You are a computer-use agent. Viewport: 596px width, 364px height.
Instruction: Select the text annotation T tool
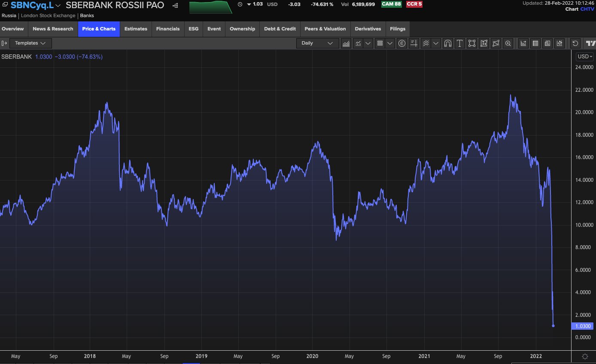460,43
